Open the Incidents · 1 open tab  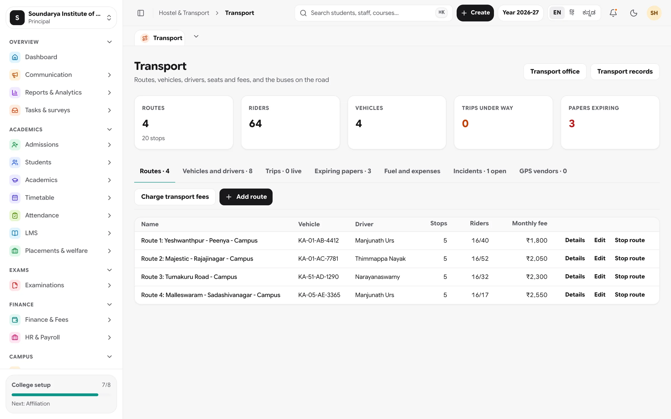click(479, 171)
